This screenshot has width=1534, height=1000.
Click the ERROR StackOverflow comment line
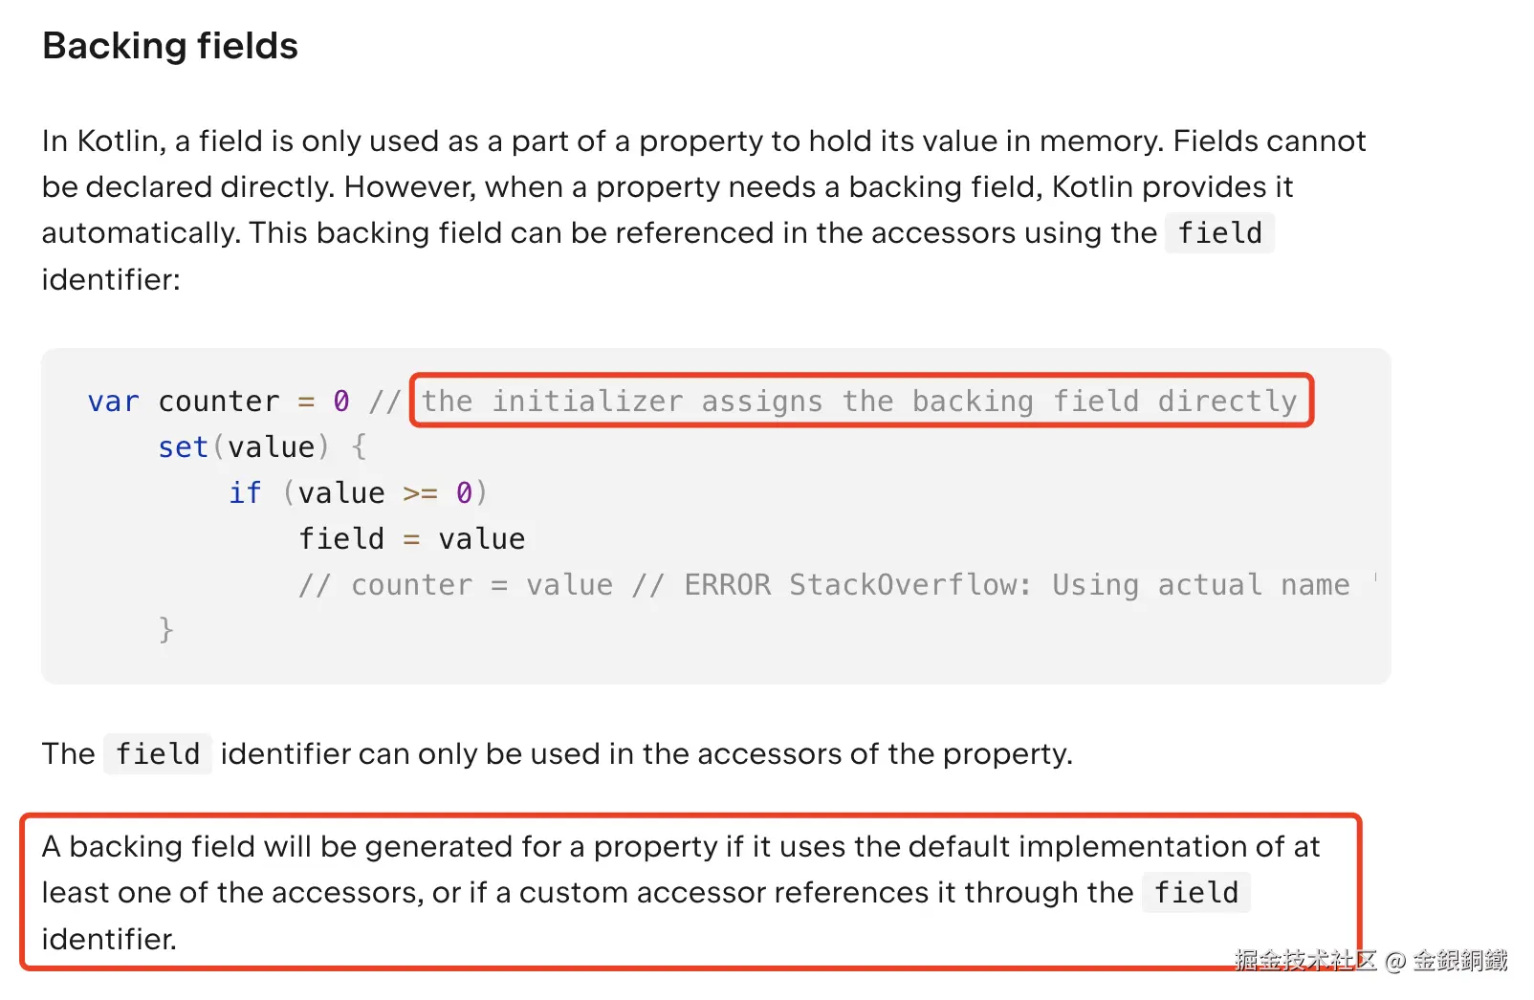click(824, 584)
